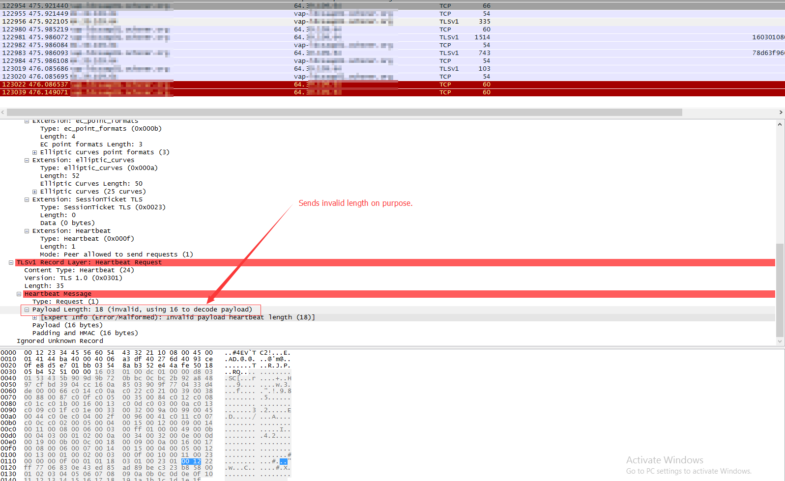Click the details pane vertical scrollbar thumb
785x481 pixels.
tap(780, 290)
